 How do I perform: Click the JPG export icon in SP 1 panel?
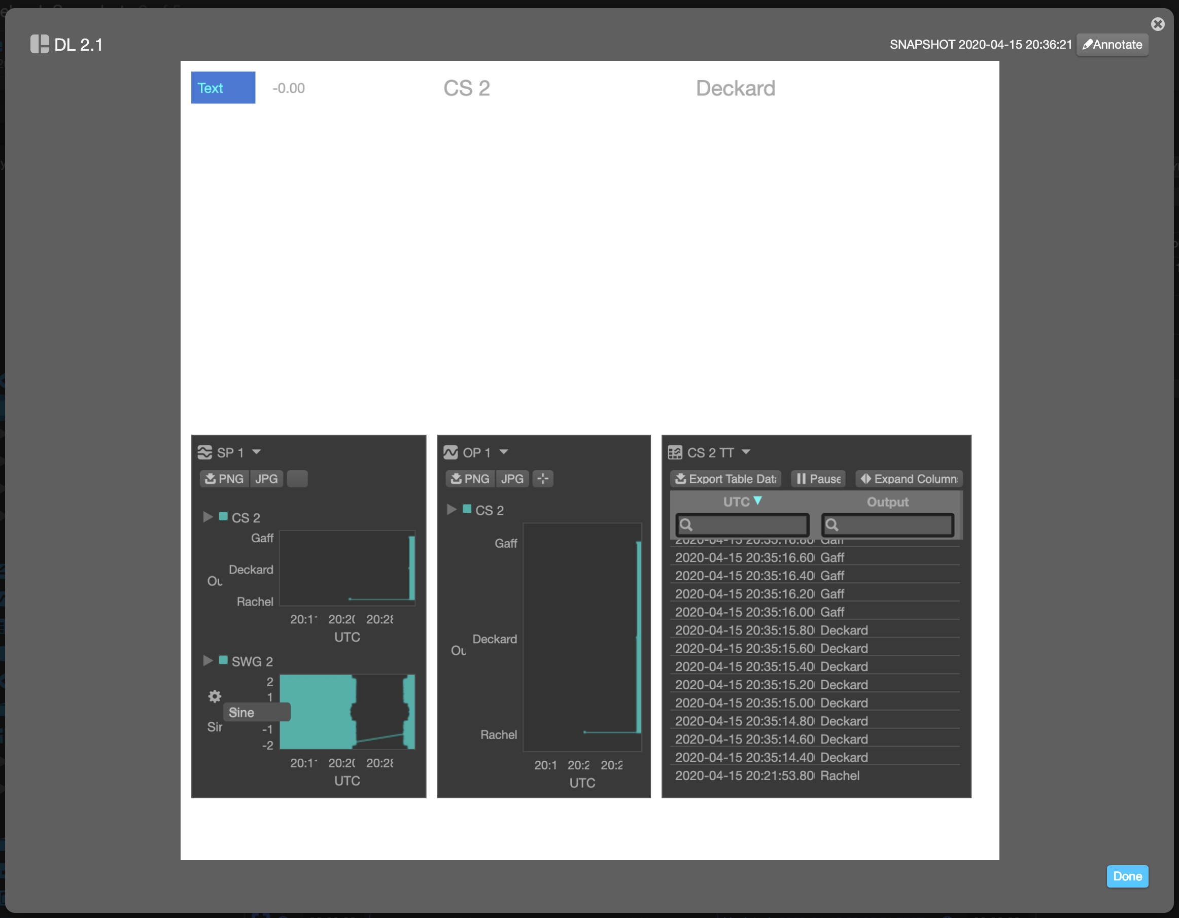pyautogui.click(x=266, y=478)
